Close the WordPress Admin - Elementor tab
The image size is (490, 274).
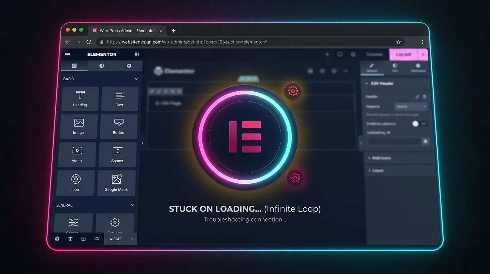(x=161, y=31)
